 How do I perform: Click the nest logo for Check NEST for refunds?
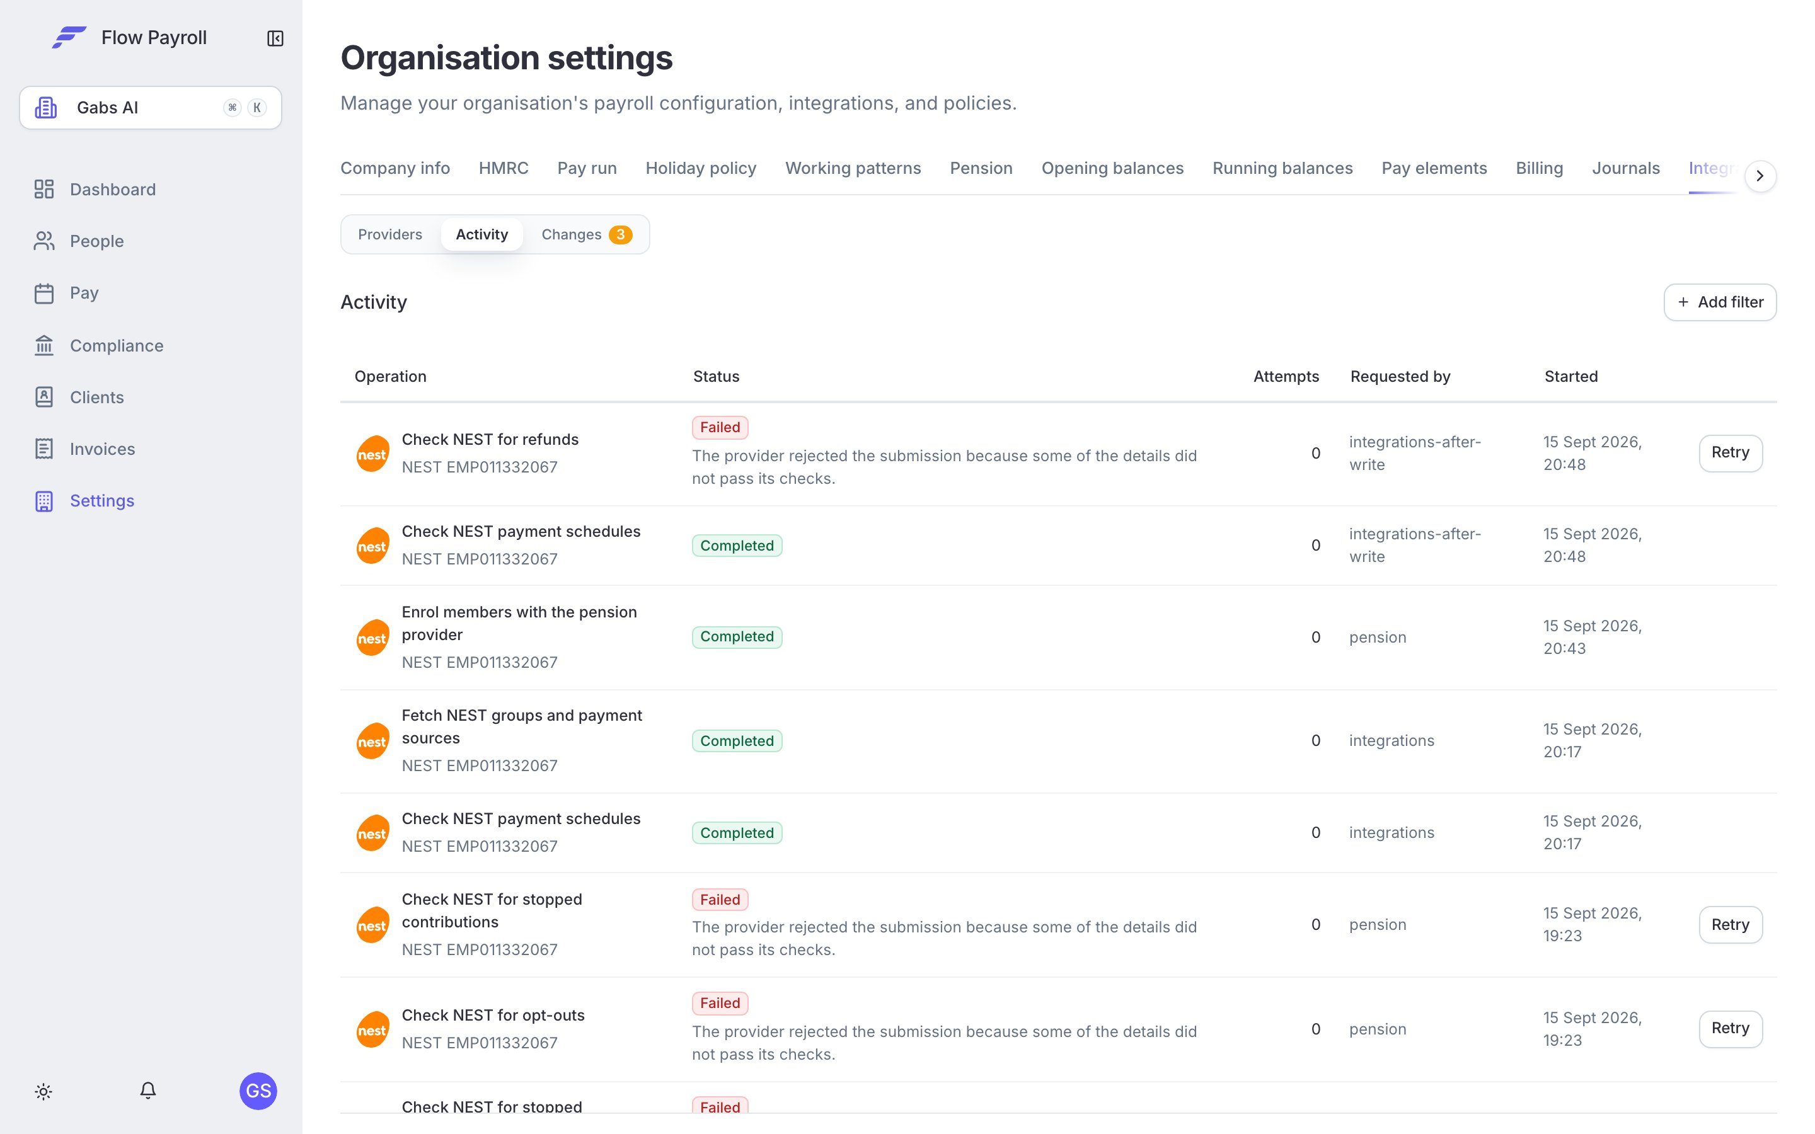372,454
